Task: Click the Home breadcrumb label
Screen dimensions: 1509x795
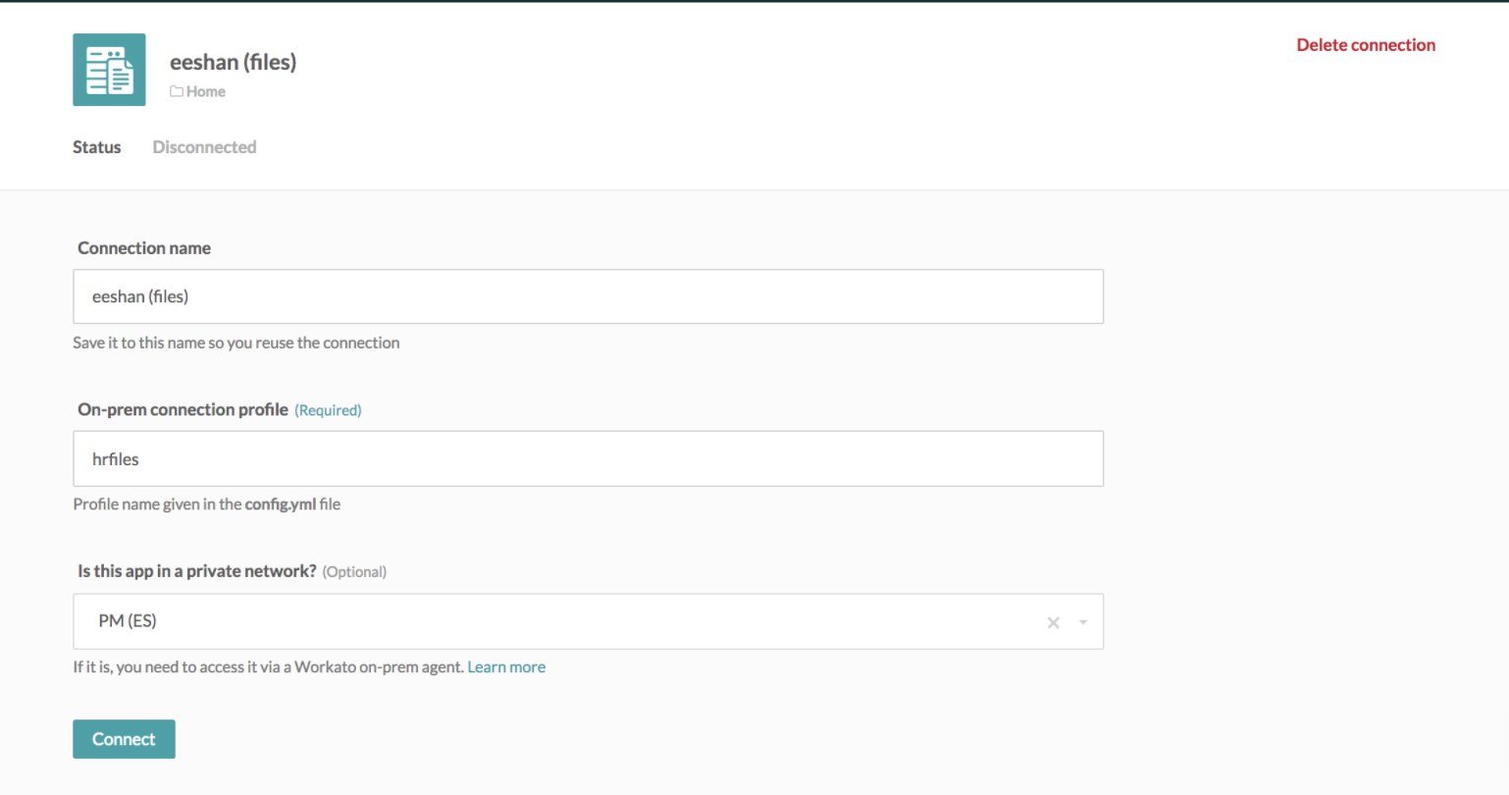Action: pos(206,90)
